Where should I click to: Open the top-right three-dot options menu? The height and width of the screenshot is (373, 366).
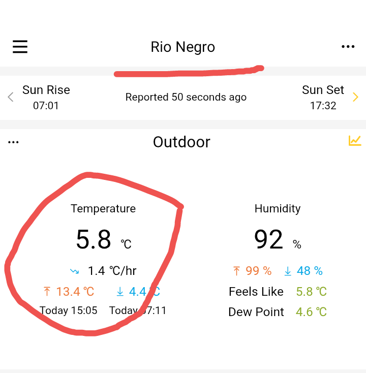pos(348,47)
